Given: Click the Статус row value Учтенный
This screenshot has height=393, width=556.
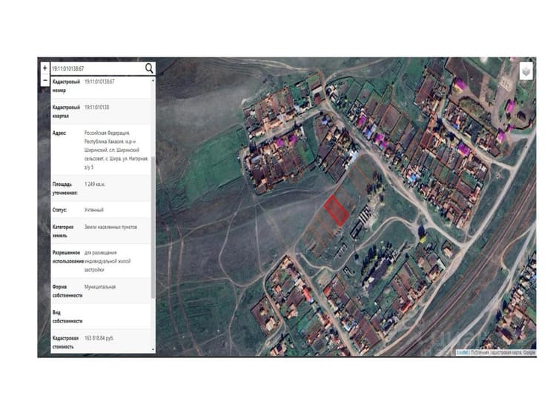Looking at the screenshot, I should tap(94, 210).
